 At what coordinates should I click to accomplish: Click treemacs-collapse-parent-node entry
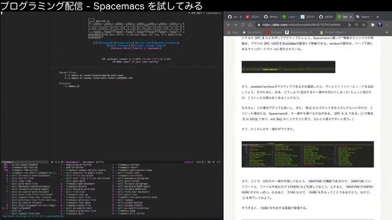137,197
